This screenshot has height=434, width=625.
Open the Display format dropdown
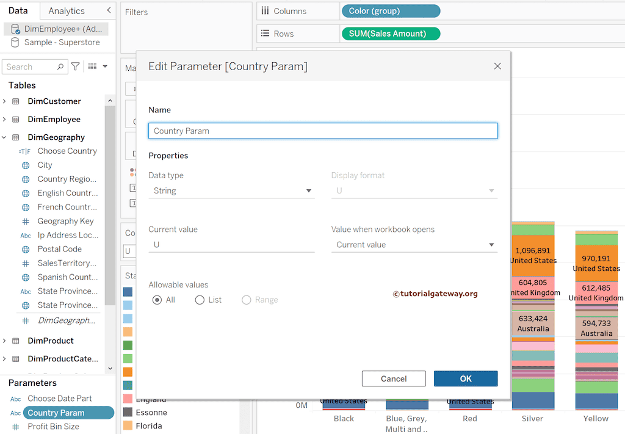pos(414,190)
